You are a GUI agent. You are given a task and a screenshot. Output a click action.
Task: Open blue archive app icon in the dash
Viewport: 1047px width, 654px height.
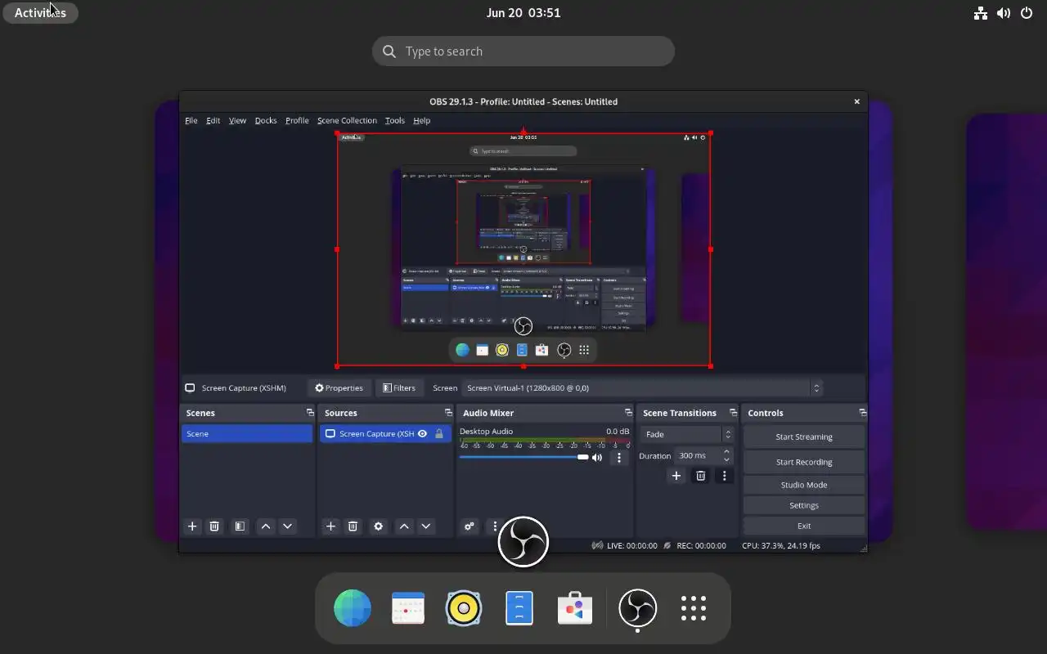pyautogui.click(x=519, y=608)
